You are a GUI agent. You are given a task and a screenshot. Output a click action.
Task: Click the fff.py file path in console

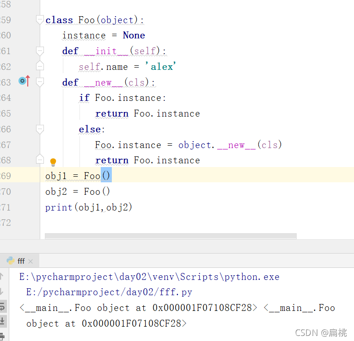coord(109,292)
